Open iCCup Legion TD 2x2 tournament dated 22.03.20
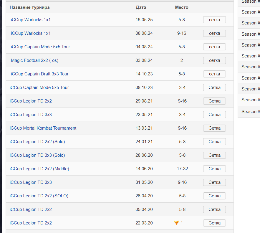This screenshot has width=260, height=233. coord(31,223)
